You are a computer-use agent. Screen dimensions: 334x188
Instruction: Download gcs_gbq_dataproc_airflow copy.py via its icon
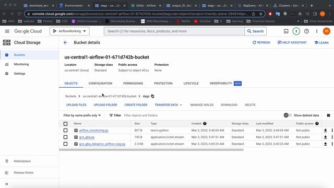(326, 144)
